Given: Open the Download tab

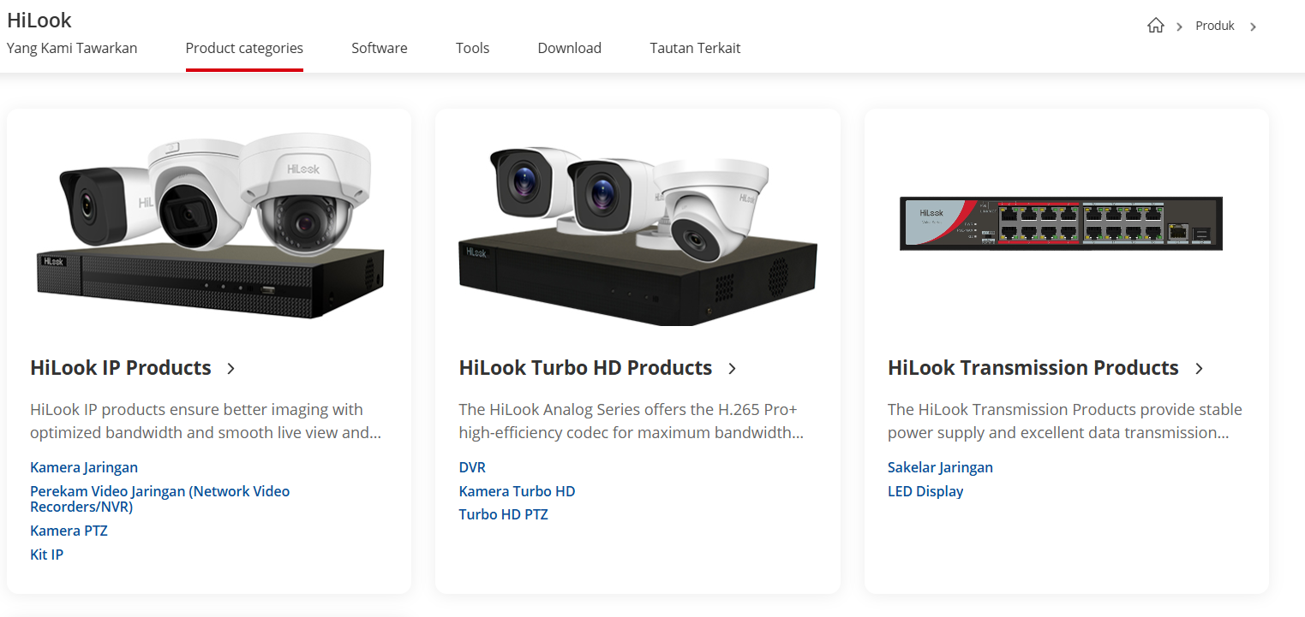Looking at the screenshot, I should [x=570, y=48].
